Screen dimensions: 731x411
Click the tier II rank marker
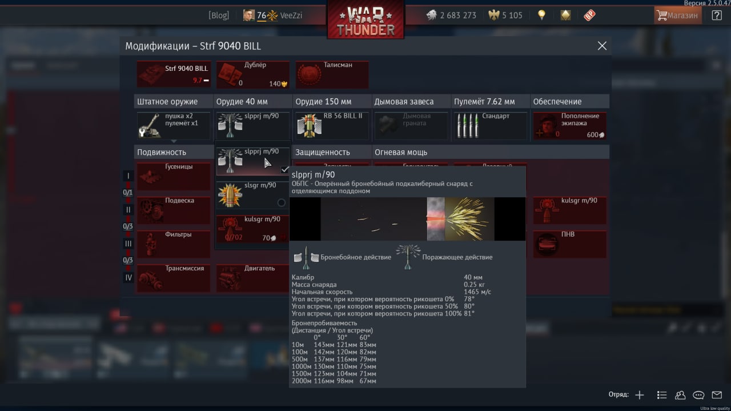(128, 210)
